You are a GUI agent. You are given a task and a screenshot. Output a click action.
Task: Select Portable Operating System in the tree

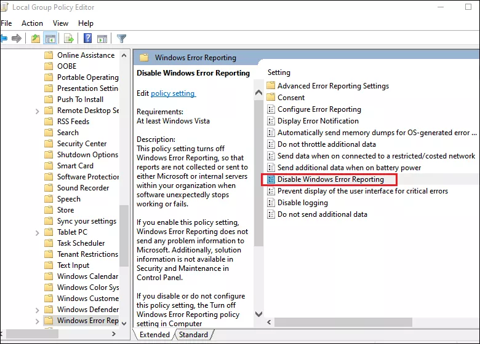[88, 77]
